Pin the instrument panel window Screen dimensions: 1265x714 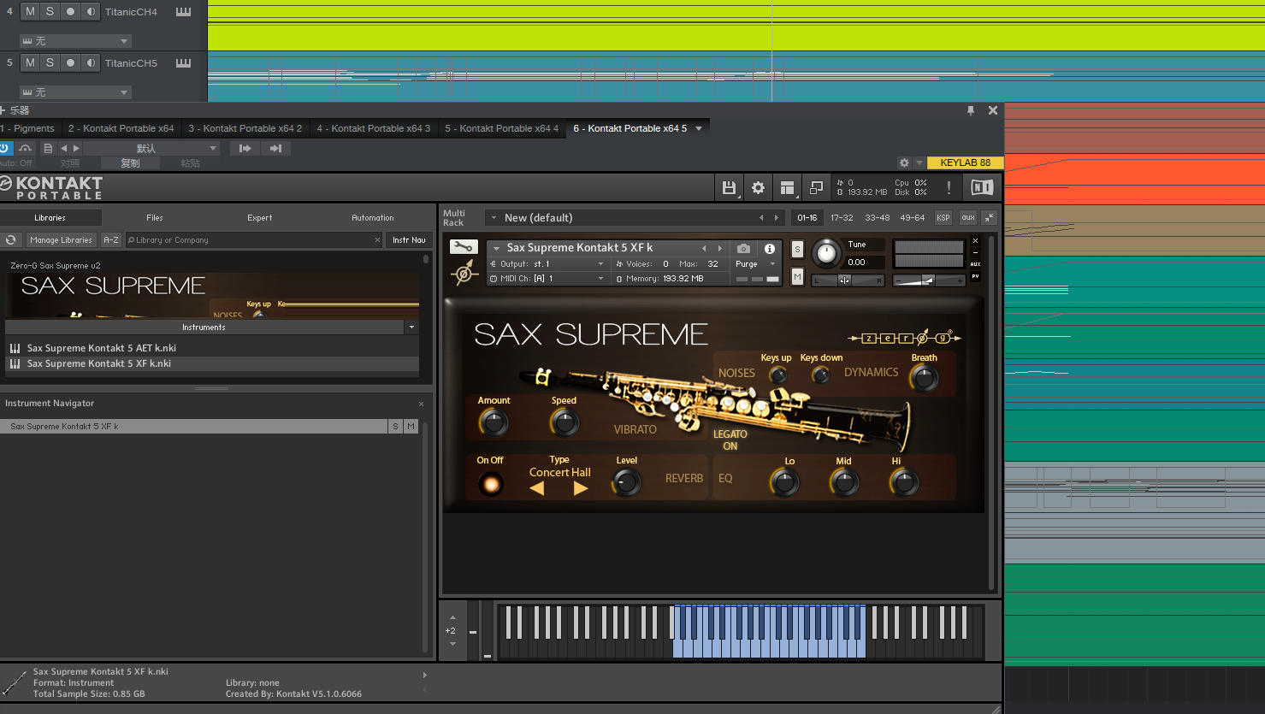(x=971, y=110)
